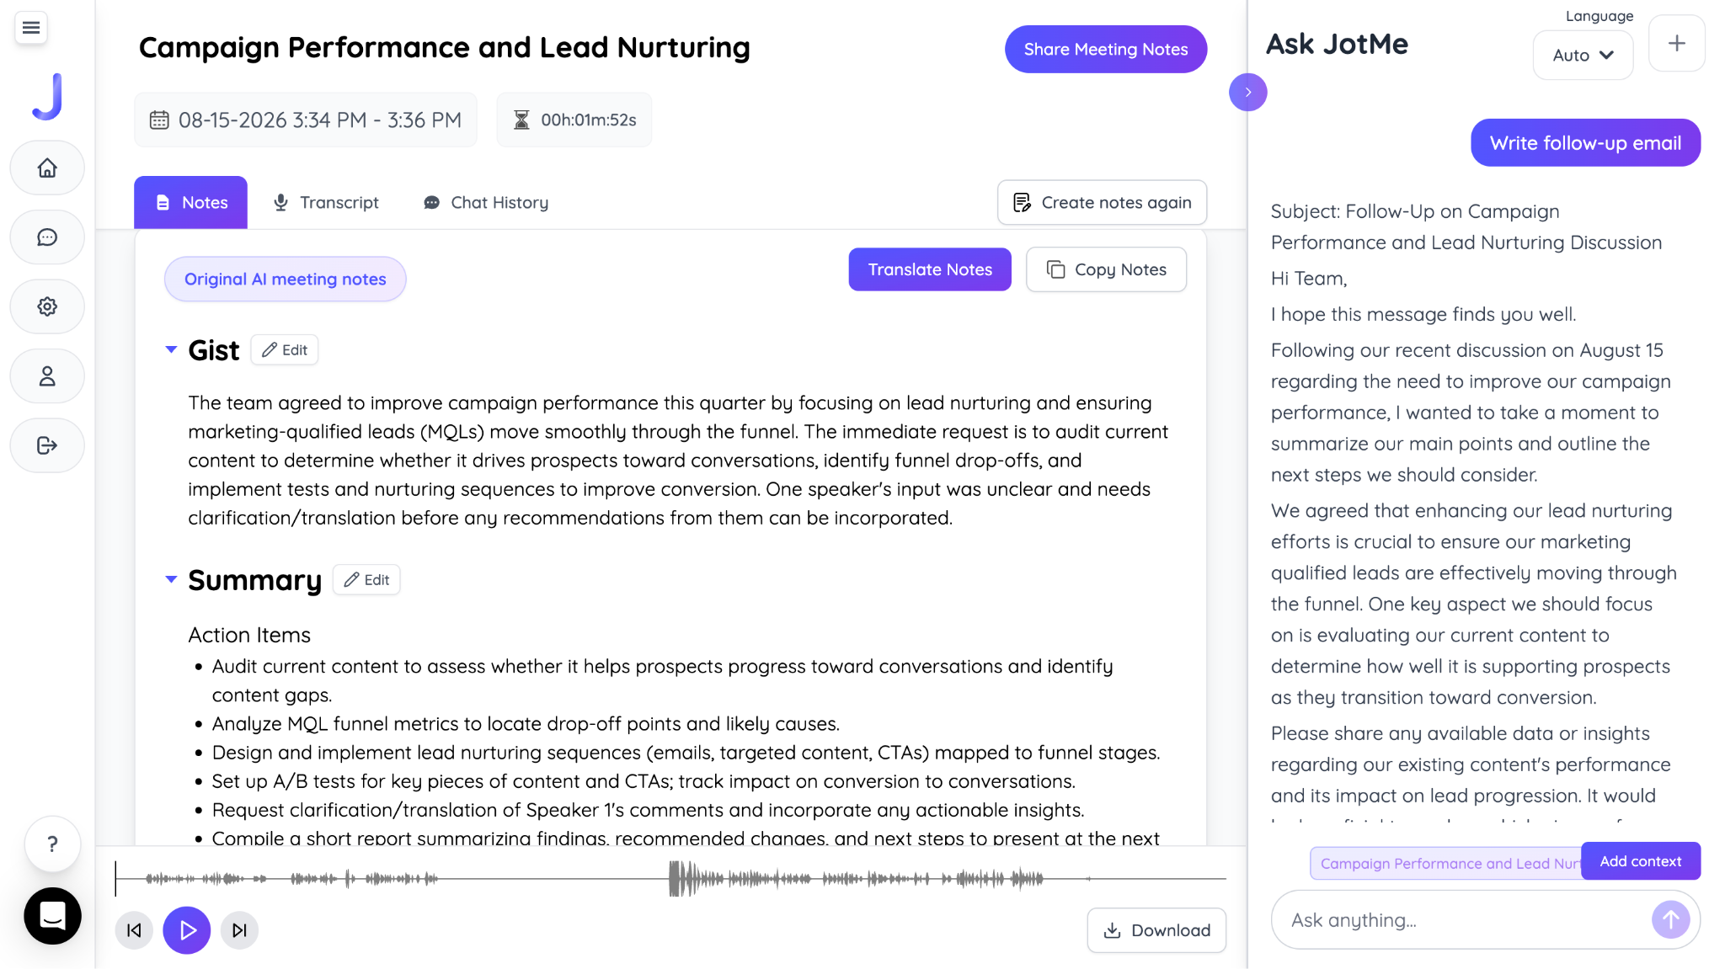Click the Language label
Image resolution: width=1725 pixels, height=969 pixels.
coord(1599,16)
